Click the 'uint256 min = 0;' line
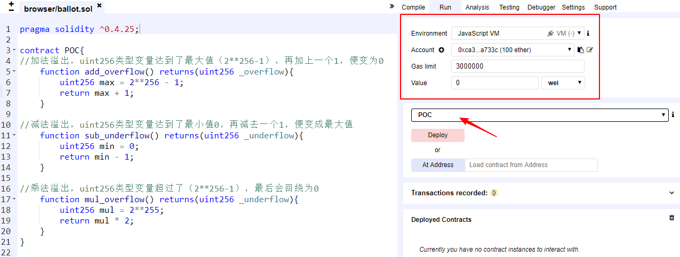The width and height of the screenshot is (680, 257). tap(99, 146)
